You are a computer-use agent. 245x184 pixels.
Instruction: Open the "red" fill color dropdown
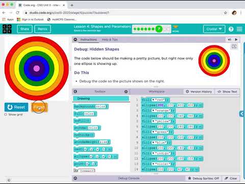(x=153, y=100)
